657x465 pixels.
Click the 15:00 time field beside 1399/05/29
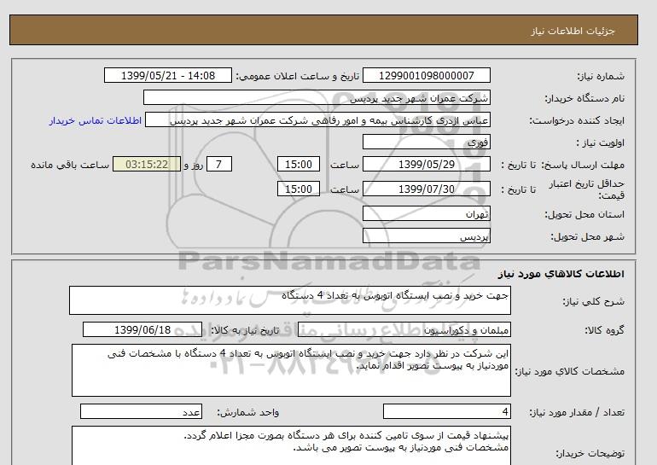coord(299,164)
